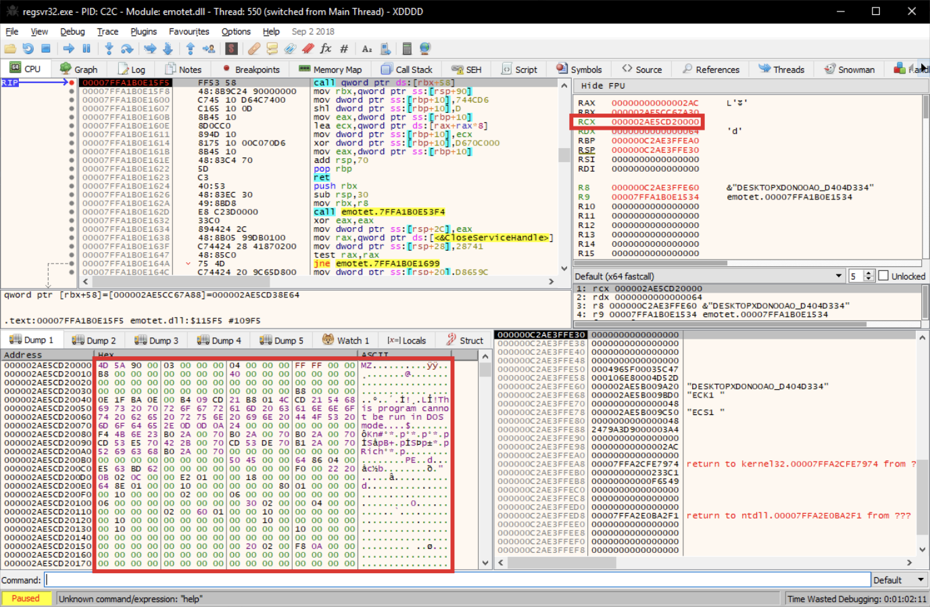Click the run arrow toolbar icon
930x607 pixels.
coord(69,49)
